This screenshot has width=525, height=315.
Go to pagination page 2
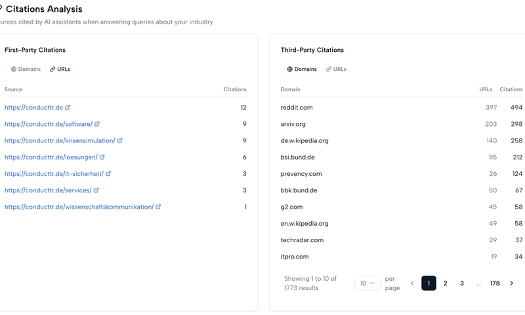tap(446, 283)
